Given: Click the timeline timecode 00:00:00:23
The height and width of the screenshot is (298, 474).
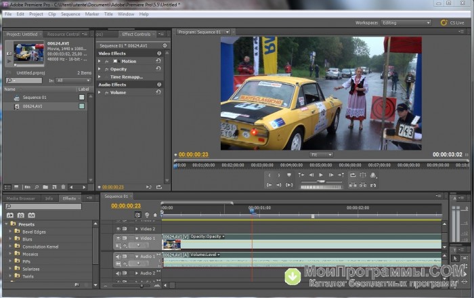Looking at the screenshot, I should (x=126, y=206).
